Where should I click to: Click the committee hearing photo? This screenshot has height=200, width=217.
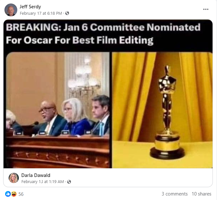click(58, 110)
